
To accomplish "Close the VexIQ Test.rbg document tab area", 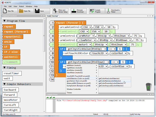I will (153, 16).
